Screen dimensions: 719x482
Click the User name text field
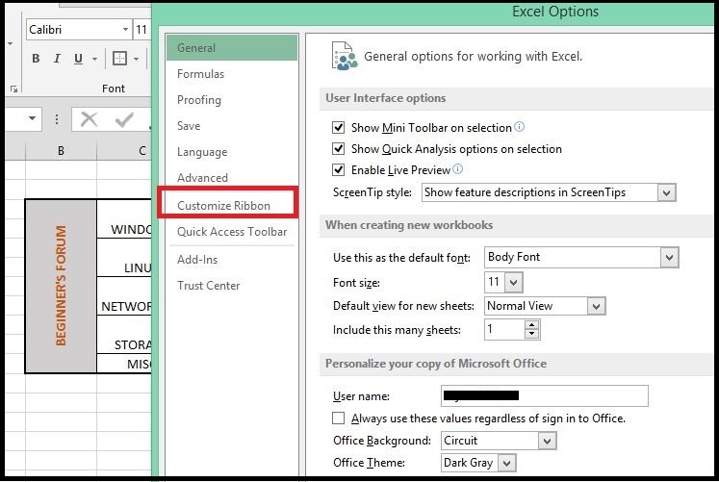[545, 395]
